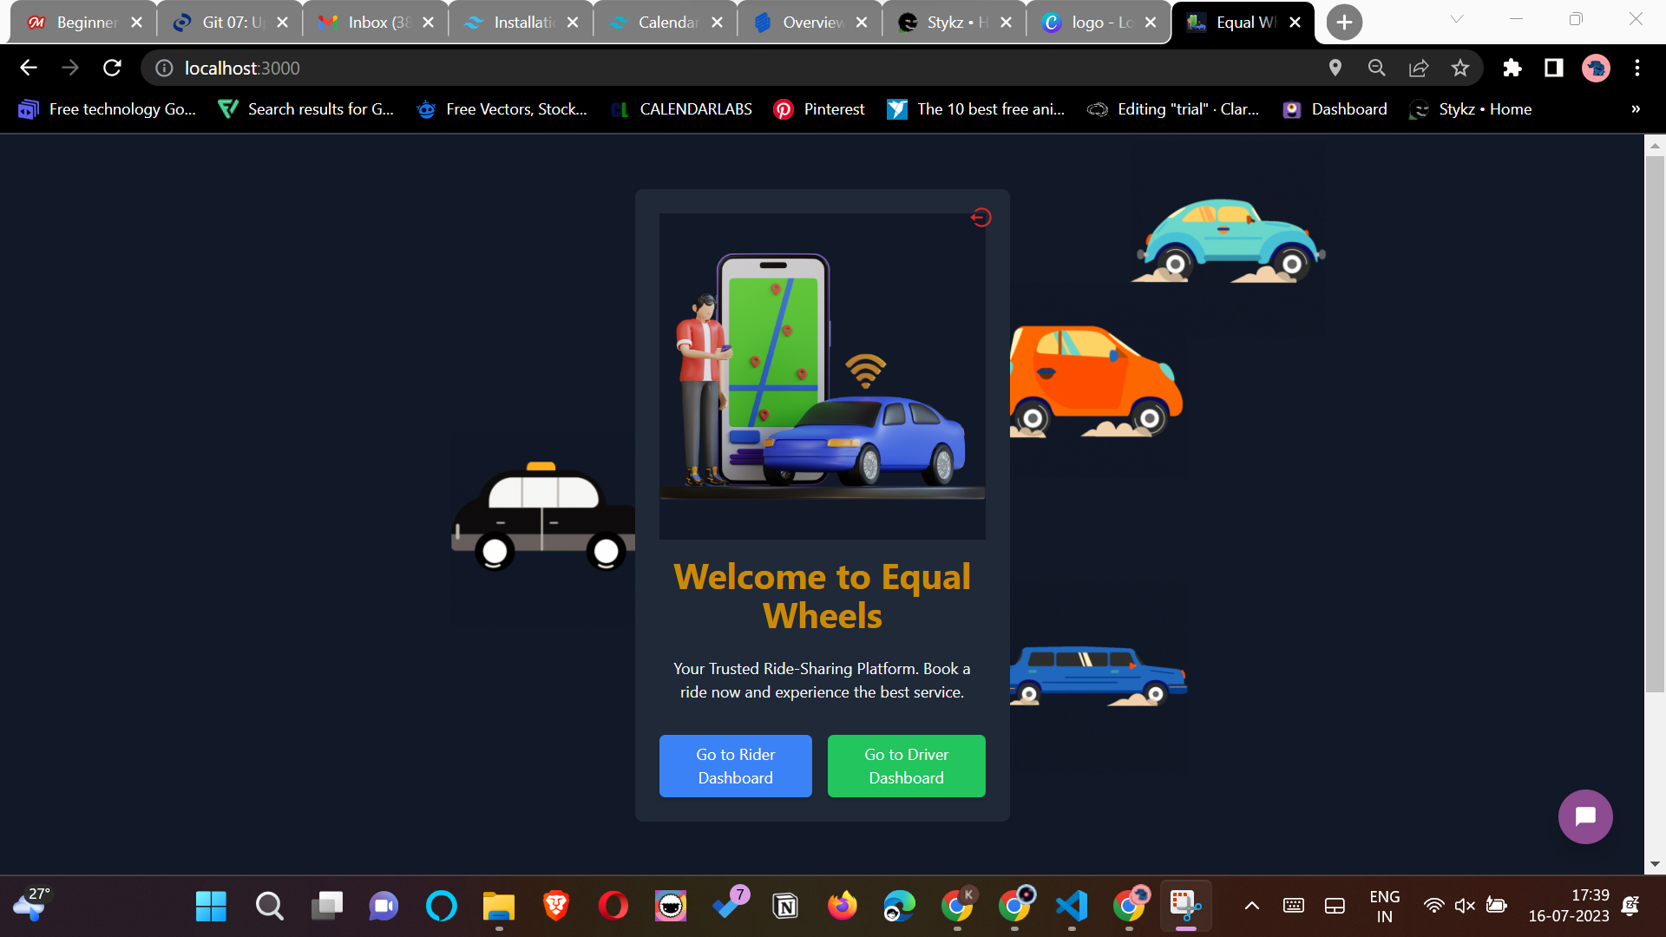Click the share page icon
This screenshot has height=937, width=1666.
[x=1419, y=68]
